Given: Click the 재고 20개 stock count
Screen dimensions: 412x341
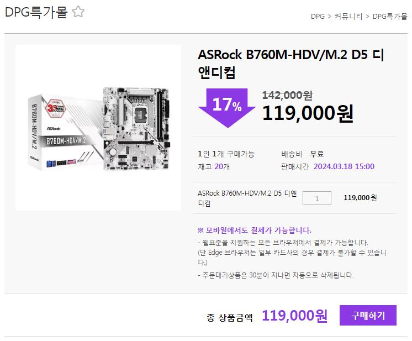Looking at the screenshot, I should click(214, 166).
